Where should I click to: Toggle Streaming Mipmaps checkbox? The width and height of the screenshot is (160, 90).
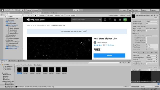(x=146, y=40)
